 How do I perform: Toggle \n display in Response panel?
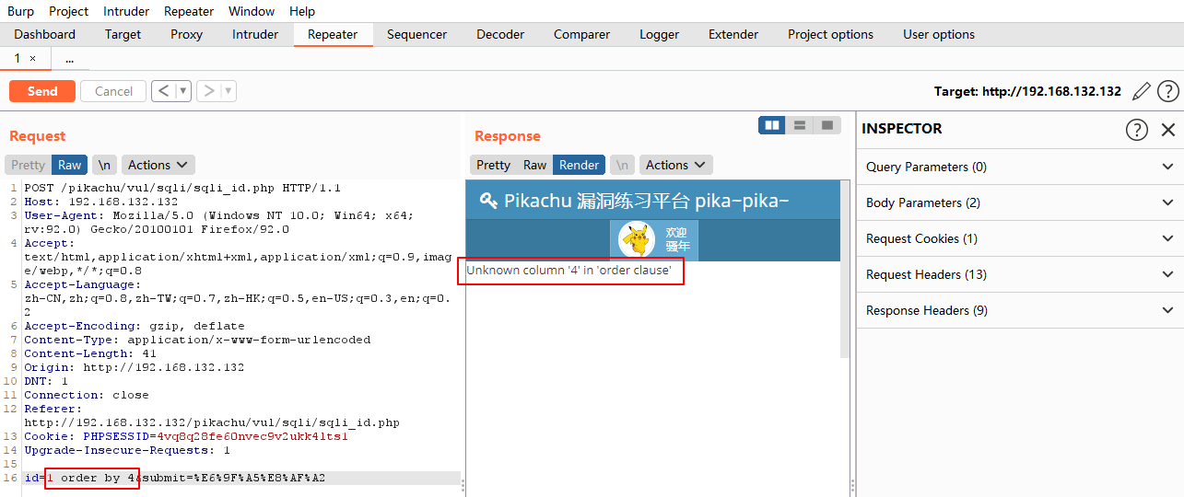623,165
